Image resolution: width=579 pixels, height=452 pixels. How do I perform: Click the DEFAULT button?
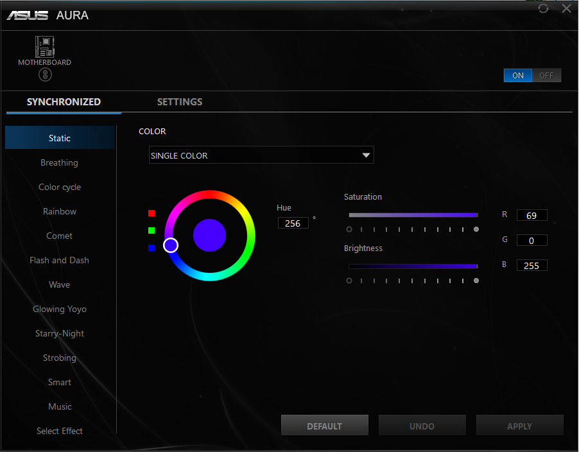coord(325,426)
